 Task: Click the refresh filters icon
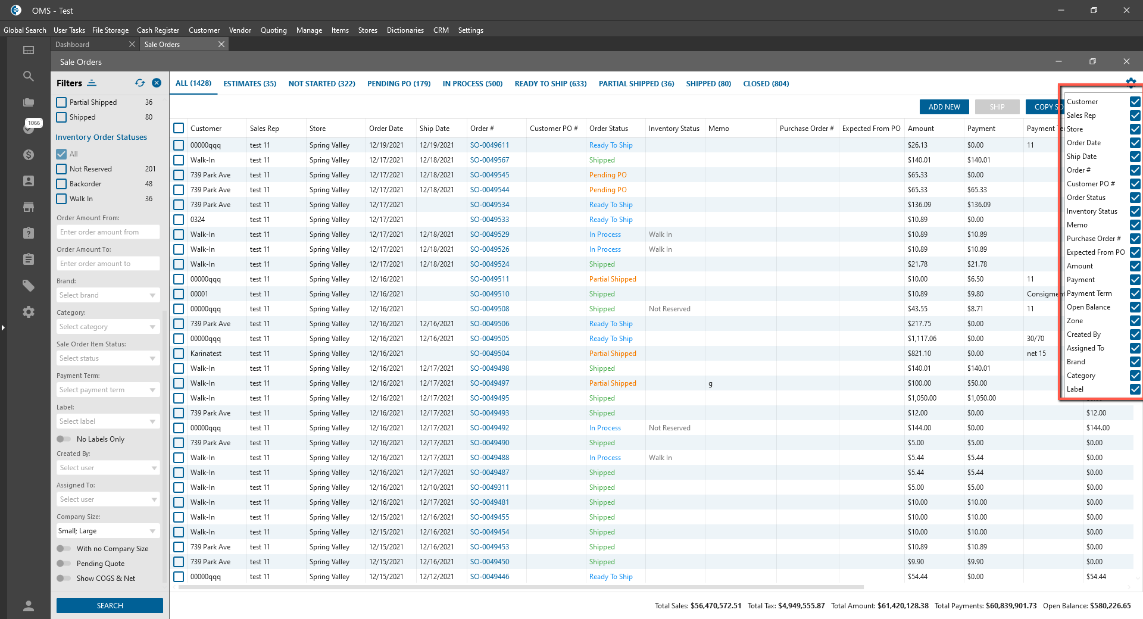(x=140, y=83)
